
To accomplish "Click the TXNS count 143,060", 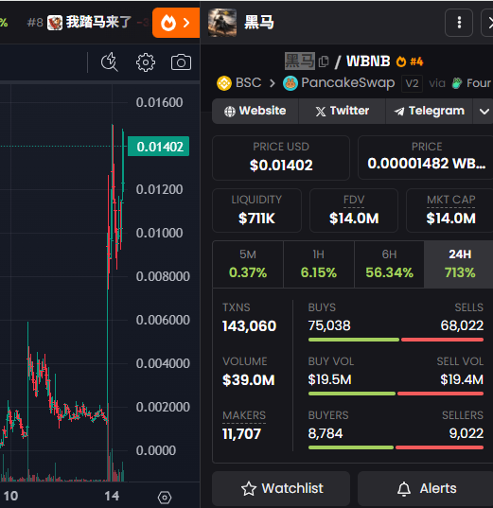I will point(249,326).
